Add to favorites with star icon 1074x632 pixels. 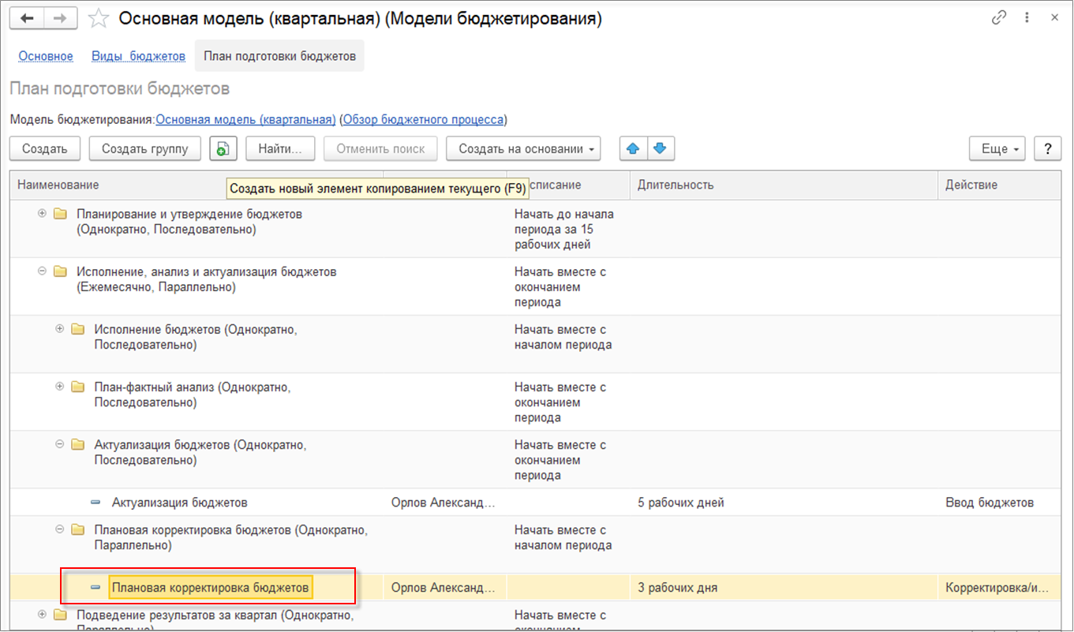pos(97,19)
